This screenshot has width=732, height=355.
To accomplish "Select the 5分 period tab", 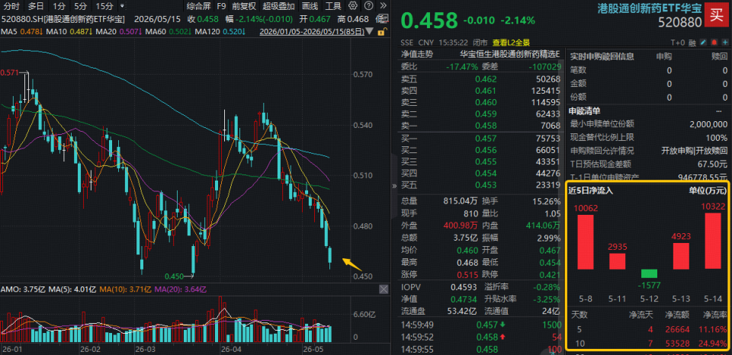I will [x=80, y=6].
